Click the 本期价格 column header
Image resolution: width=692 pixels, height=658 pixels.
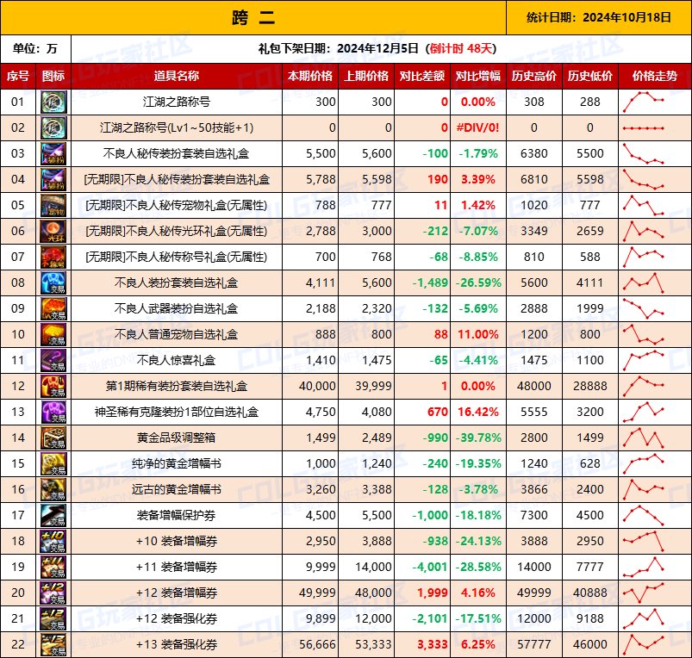[x=310, y=77]
